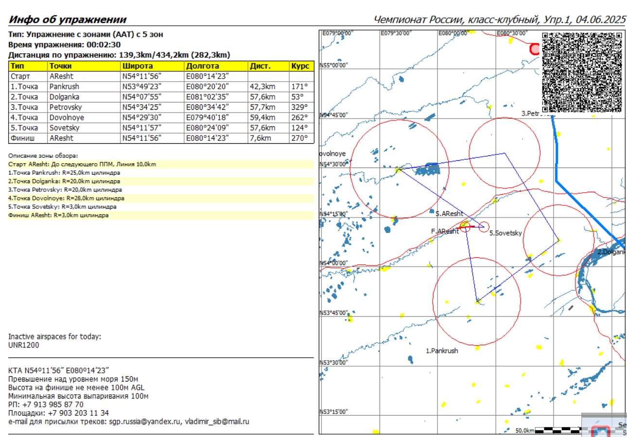Click the small 5.Sovetsky zone circle on the map

tap(484, 226)
